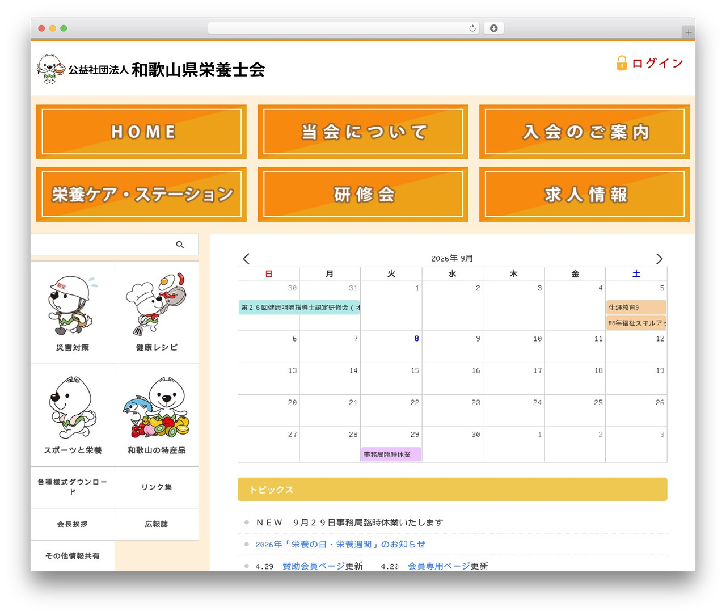Open the 賛助会員ページ link
Image resolution: width=726 pixels, height=615 pixels.
314,566
